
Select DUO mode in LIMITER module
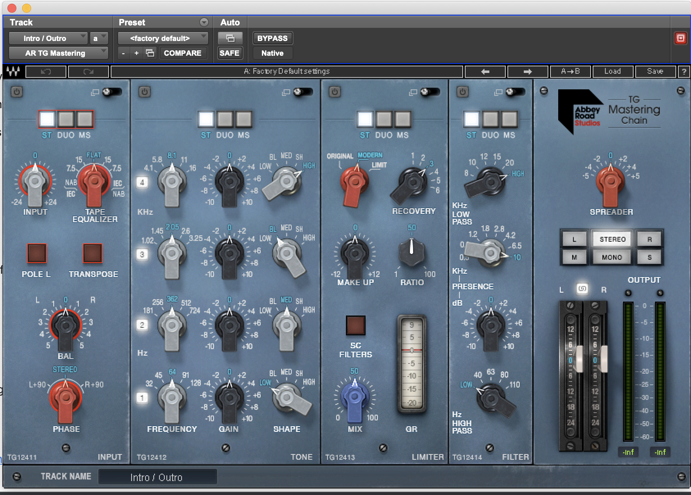pos(384,119)
